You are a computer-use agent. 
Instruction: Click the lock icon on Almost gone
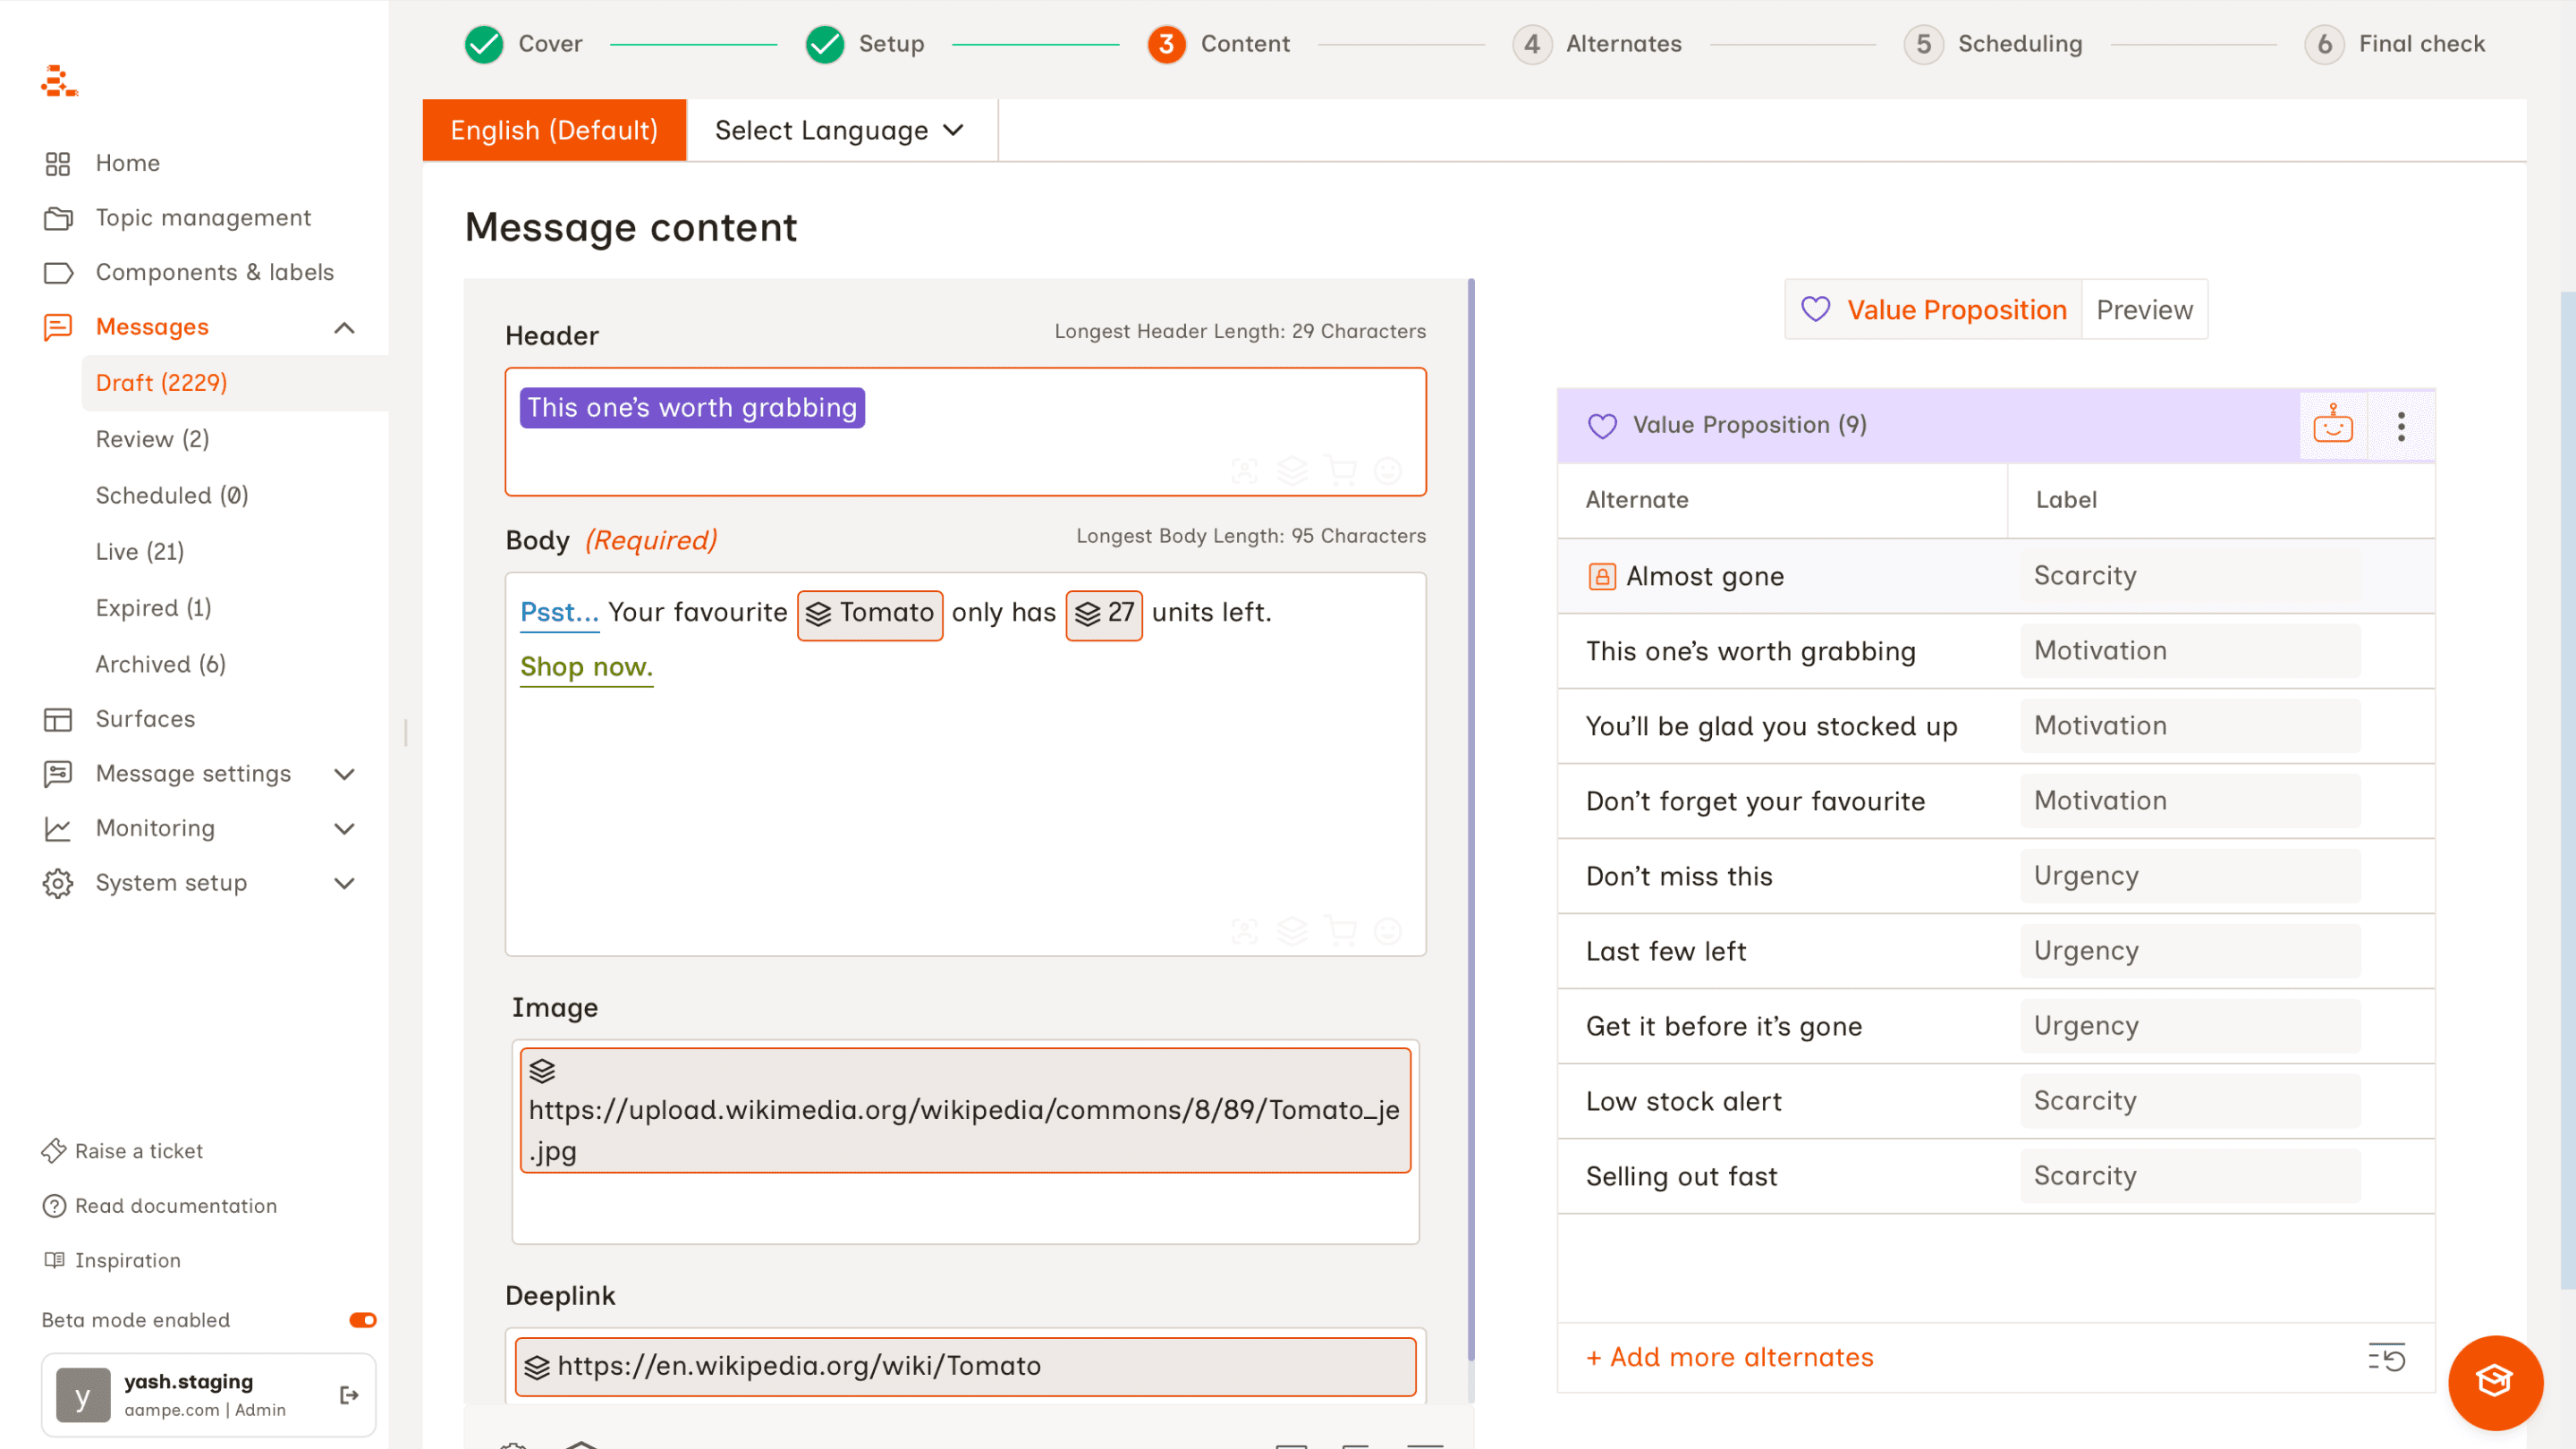[x=1601, y=576]
